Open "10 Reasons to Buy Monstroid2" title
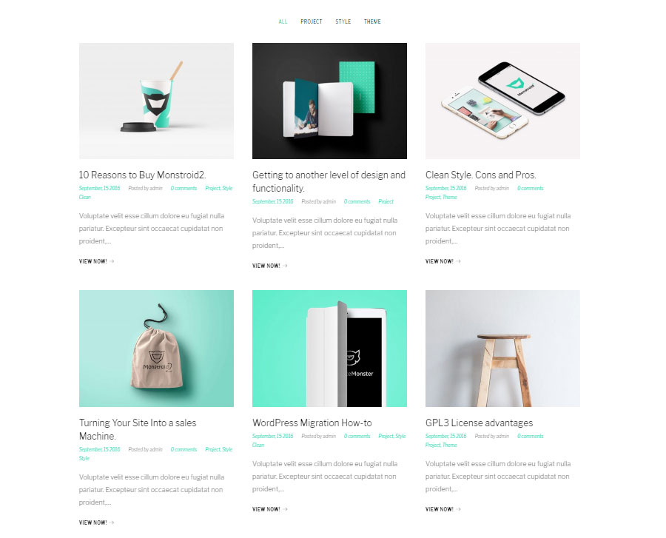Screen dimensions: 666x538 tap(142, 175)
